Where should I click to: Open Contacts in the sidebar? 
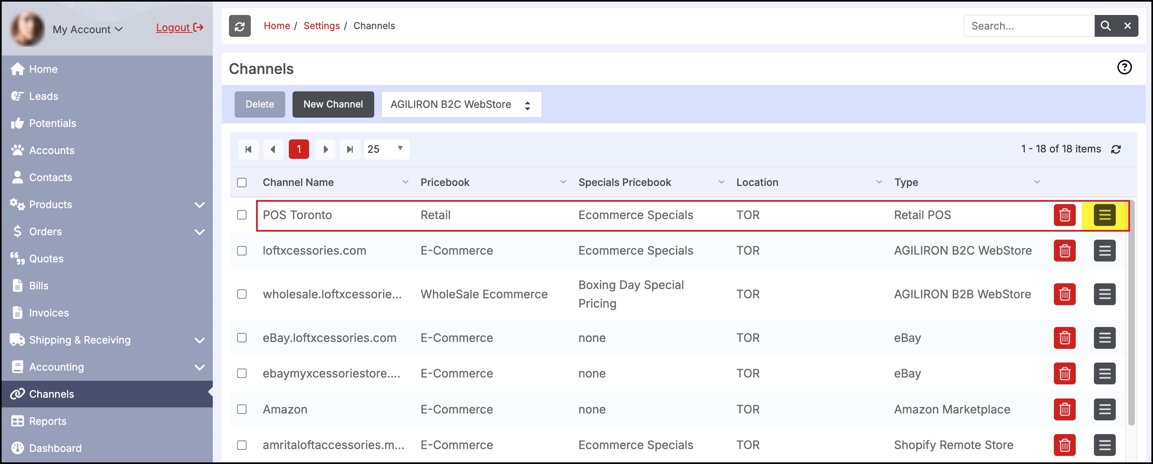(107, 178)
